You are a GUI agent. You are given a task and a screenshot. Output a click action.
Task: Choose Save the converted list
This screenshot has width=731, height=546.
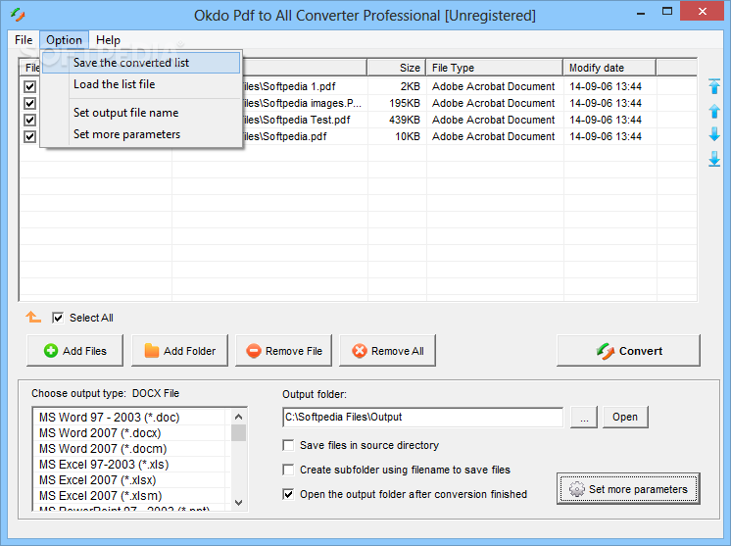click(141, 63)
